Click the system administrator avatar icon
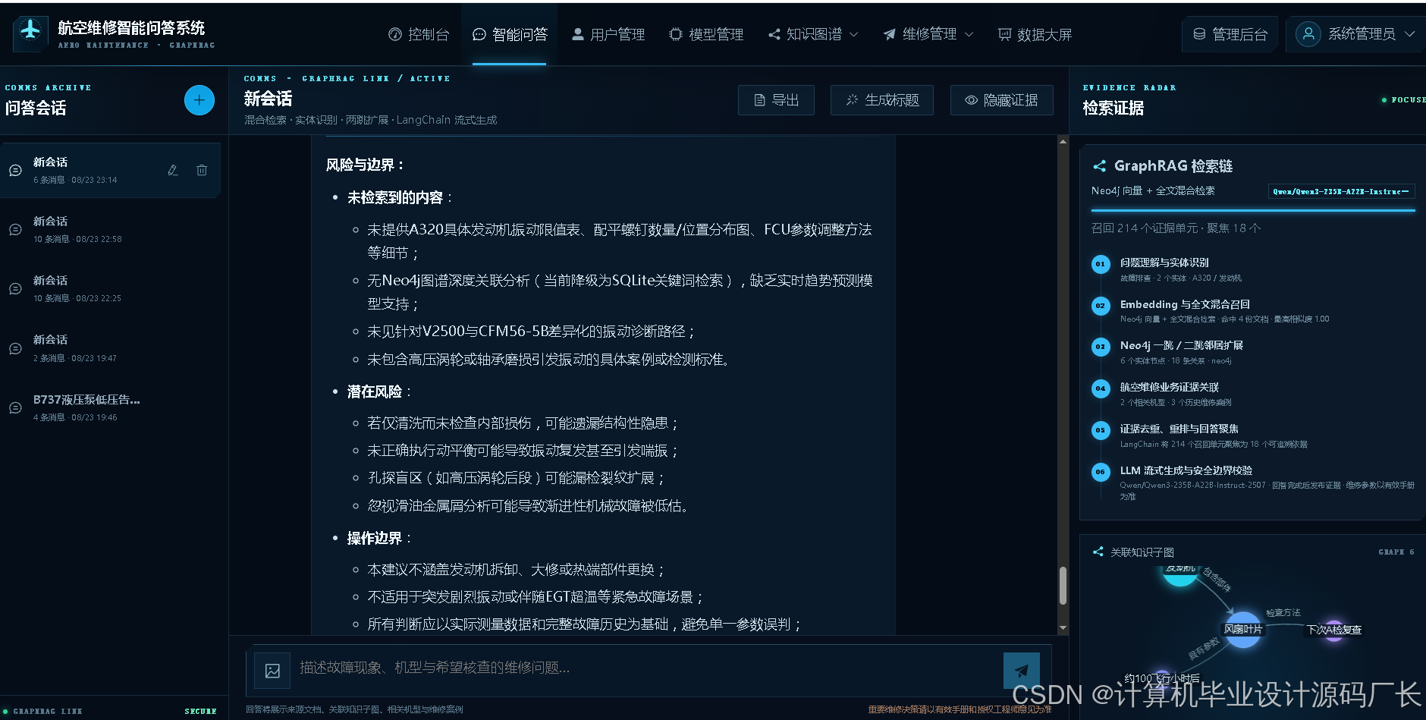1426x720 pixels. click(x=1308, y=34)
